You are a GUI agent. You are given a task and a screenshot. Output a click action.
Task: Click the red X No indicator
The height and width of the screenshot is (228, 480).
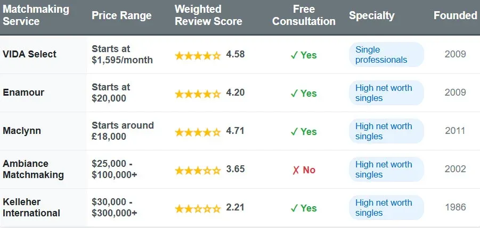[304, 170]
